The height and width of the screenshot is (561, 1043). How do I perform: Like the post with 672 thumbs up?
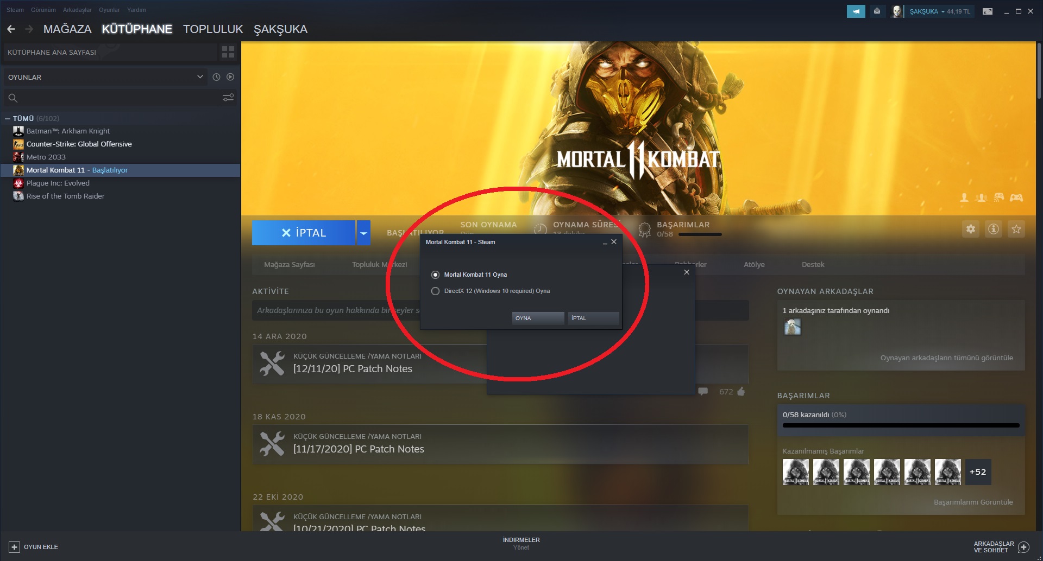pos(742,391)
